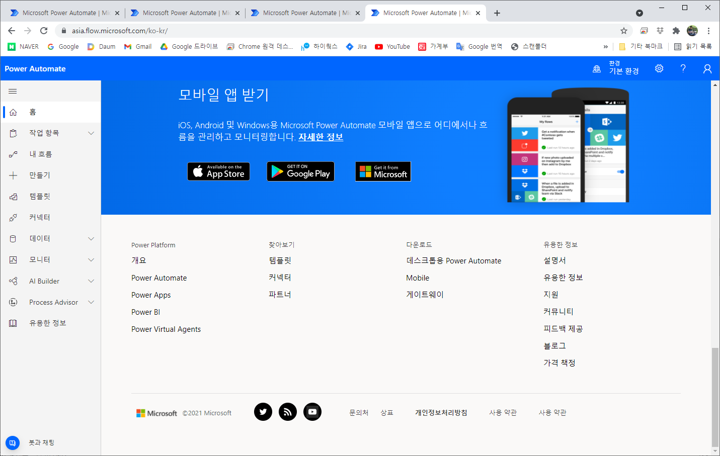Click the 만들기 plus icon
Viewport: 720px width, 456px height.
(x=13, y=175)
